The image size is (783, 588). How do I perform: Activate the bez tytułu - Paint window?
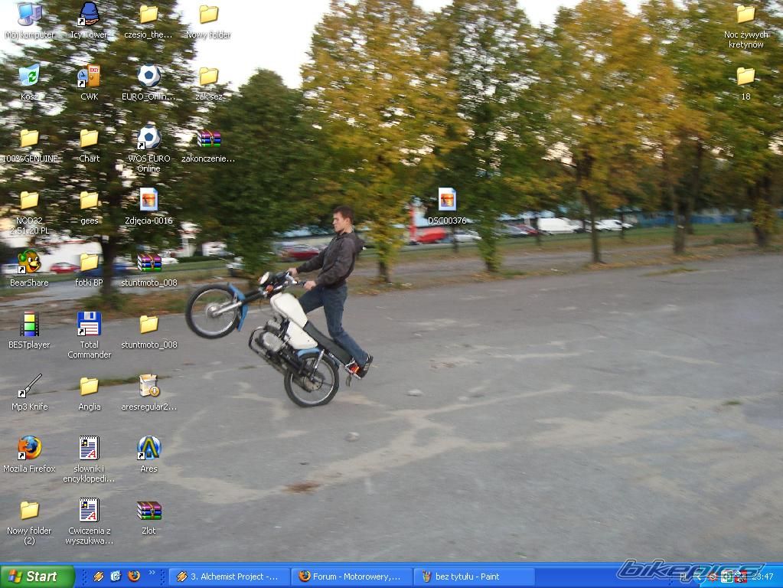(x=473, y=577)
